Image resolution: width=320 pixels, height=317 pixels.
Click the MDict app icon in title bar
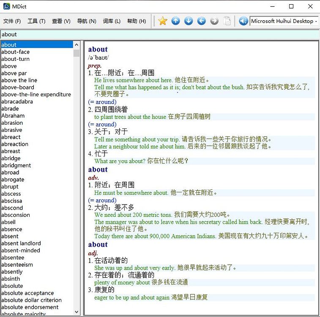6,6
